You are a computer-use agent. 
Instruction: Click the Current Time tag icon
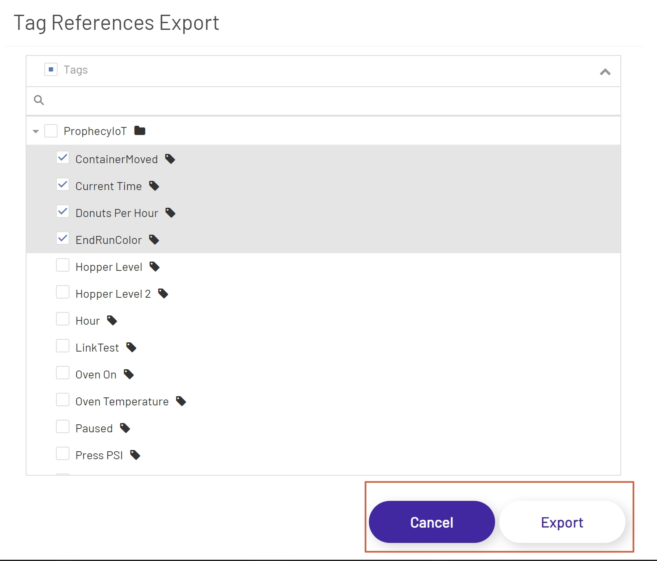(x=154, y=185)
